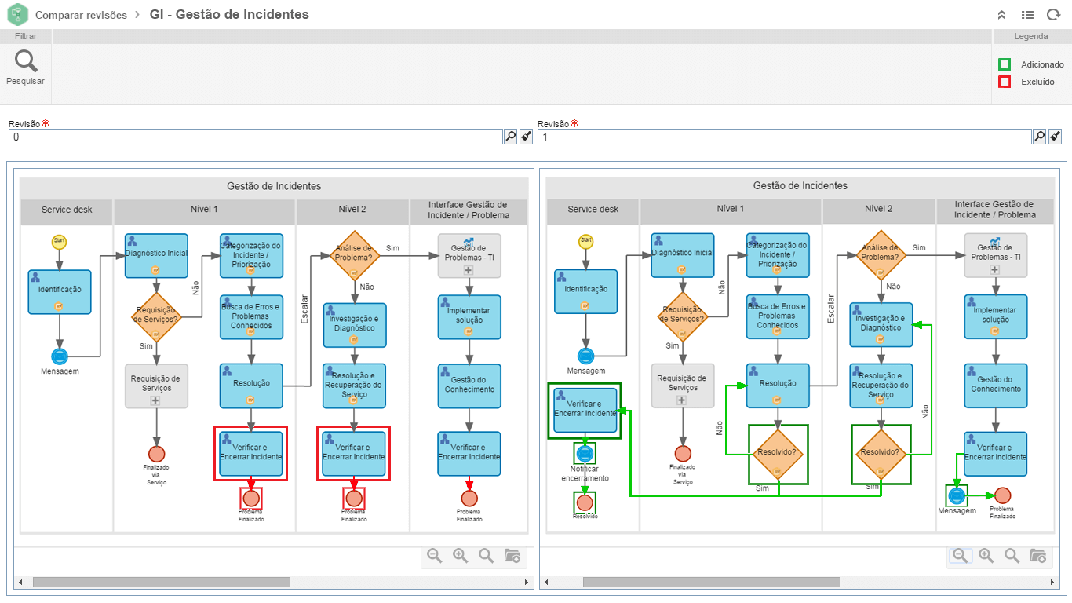
Task: Click the left Revisão input field
Action: (255, 137)
